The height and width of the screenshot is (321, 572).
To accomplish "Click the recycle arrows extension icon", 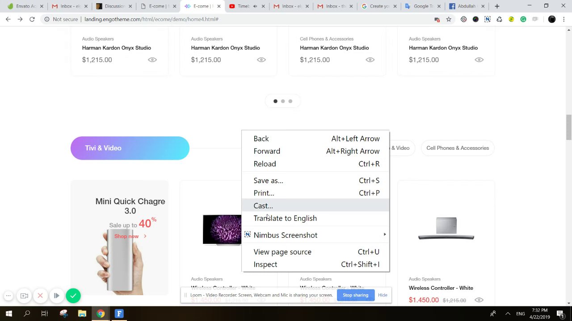I will [x=499, y=19].
